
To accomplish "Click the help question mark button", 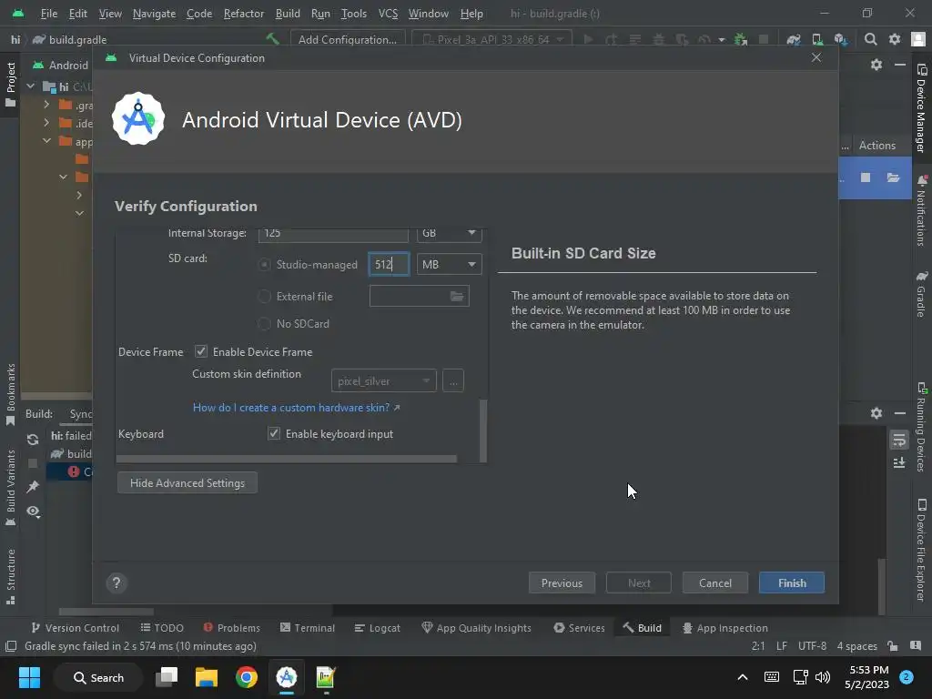I will coord(116,583).
